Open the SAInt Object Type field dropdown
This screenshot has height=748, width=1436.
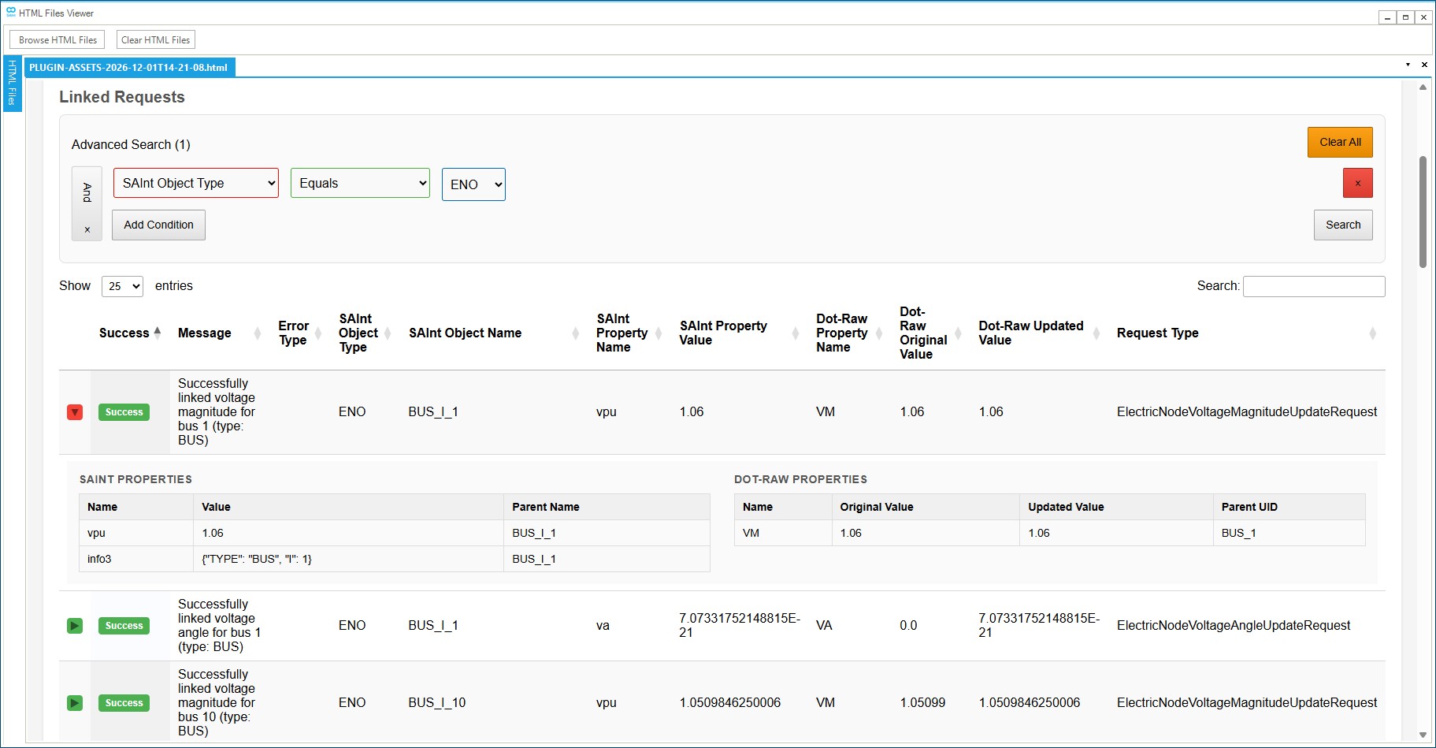pyautogui.click(x=196, y=183)
